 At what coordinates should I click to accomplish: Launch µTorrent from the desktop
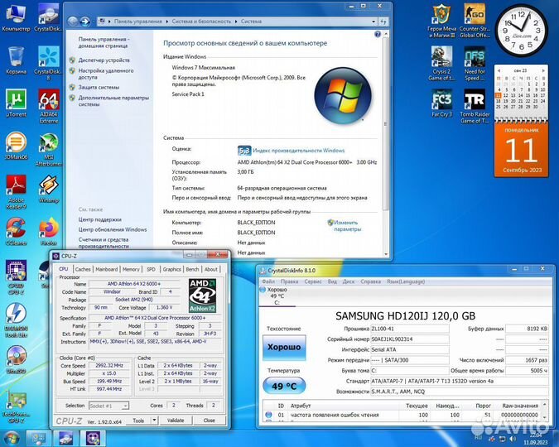coord(16,103)
